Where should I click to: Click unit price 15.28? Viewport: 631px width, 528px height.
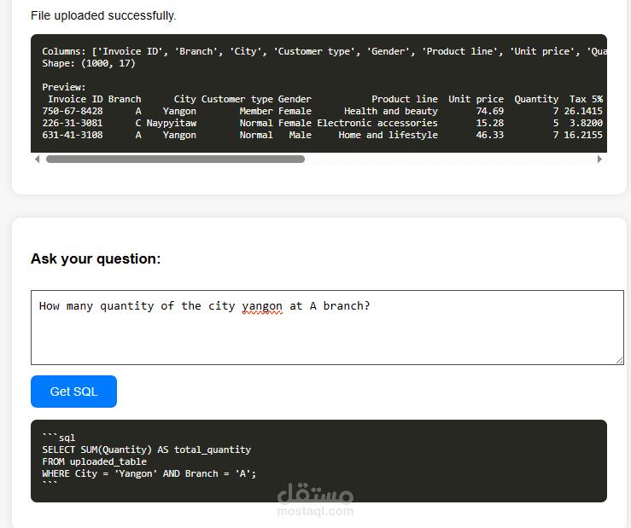490,123
